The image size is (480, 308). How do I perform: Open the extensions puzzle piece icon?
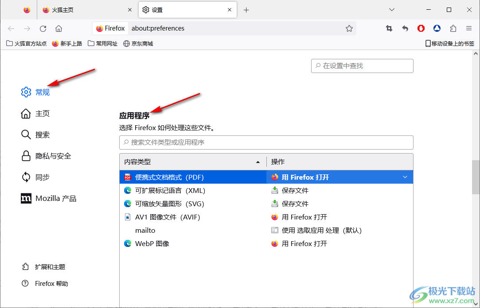[453, 28]
